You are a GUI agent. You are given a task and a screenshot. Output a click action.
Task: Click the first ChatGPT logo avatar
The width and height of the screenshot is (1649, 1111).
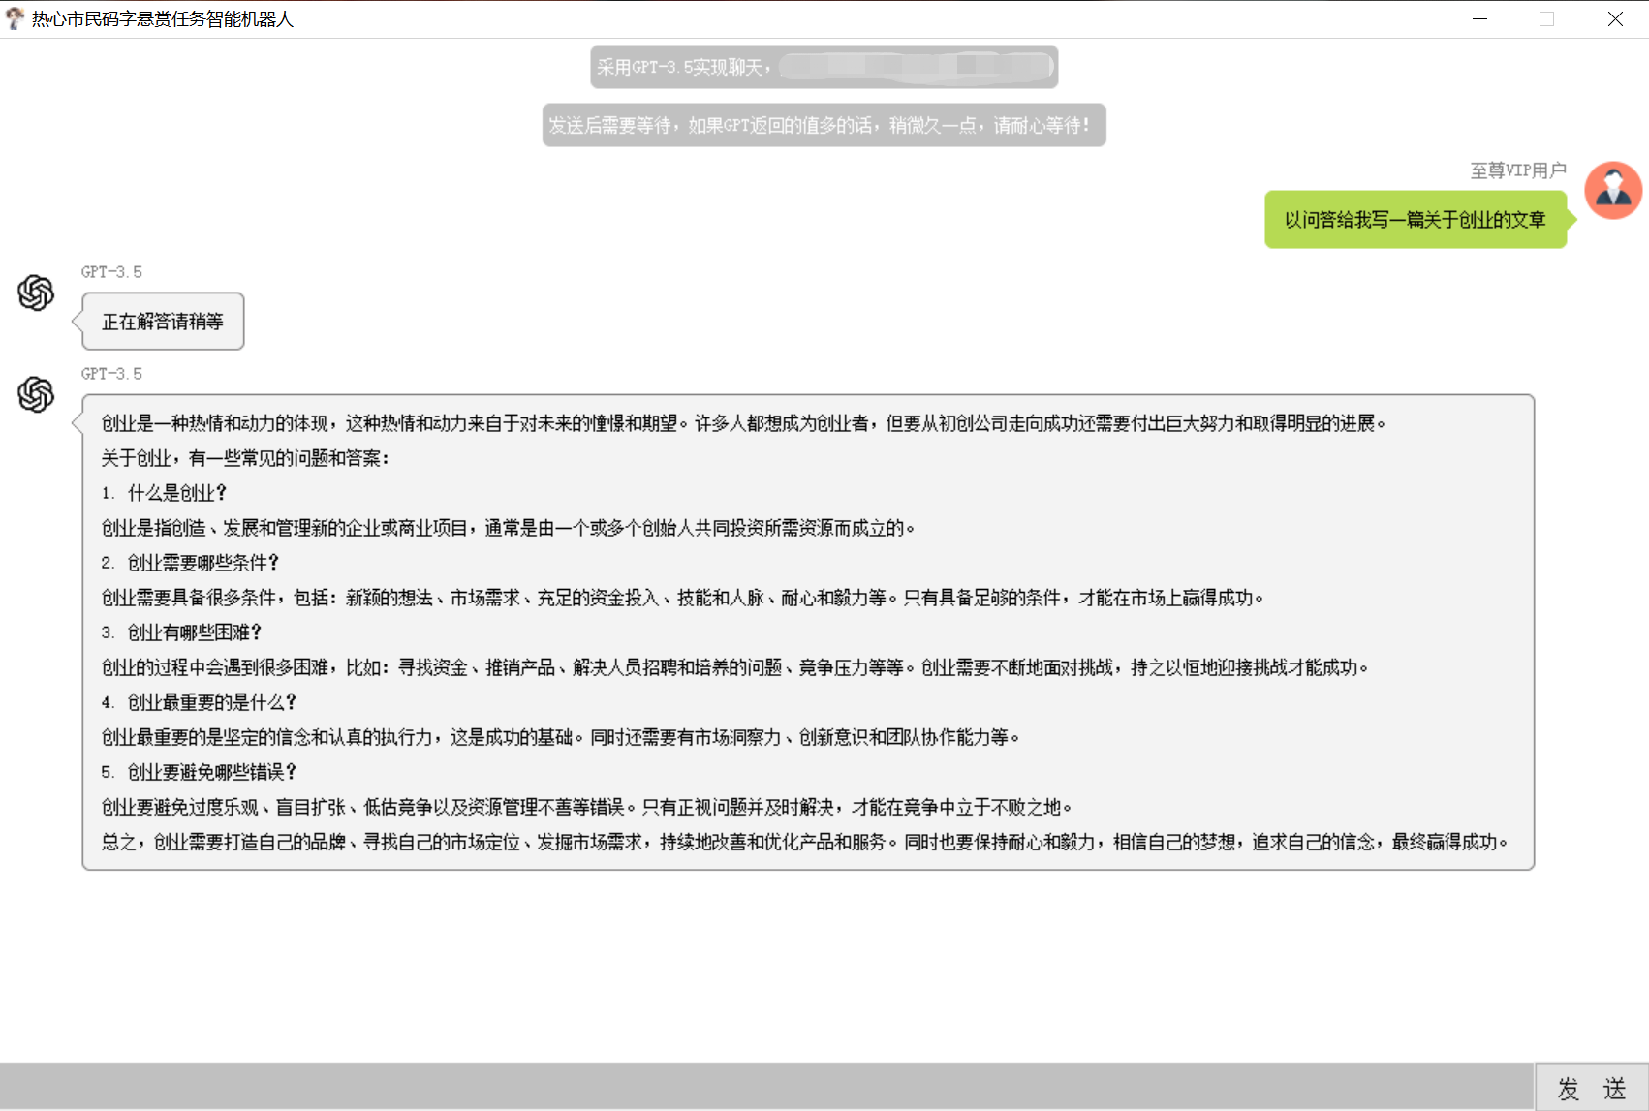tap(36, 294)
